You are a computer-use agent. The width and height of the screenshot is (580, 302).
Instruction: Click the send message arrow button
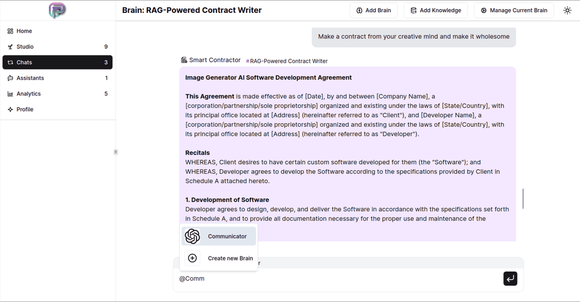click(510, 279)
